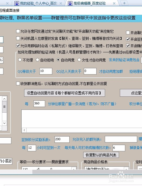The width and height of the screenshot is (142, 186).
Task: Select the 不处理 radio option
Action: pos(20,60)
